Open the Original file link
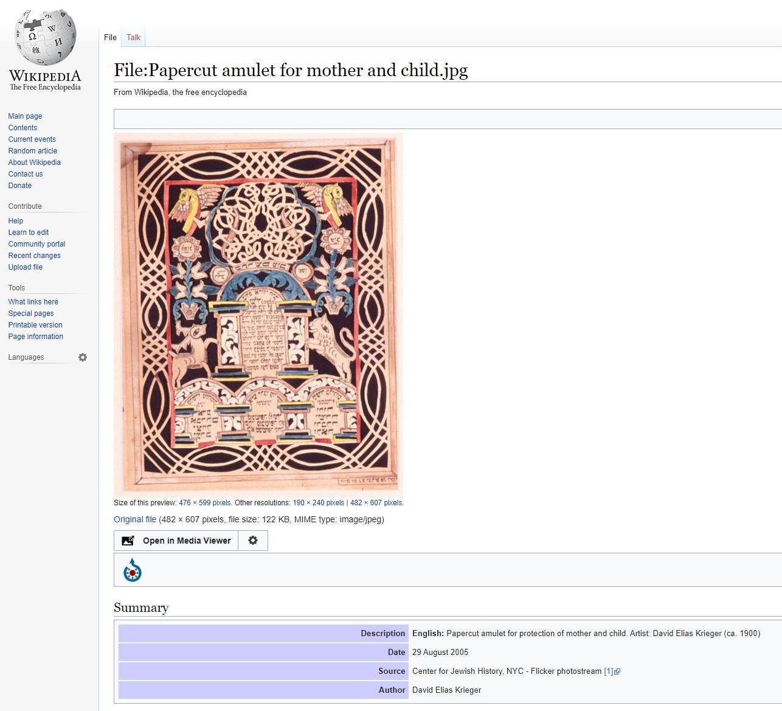Screen dimensions: 782x711 (x=135, y=519)
